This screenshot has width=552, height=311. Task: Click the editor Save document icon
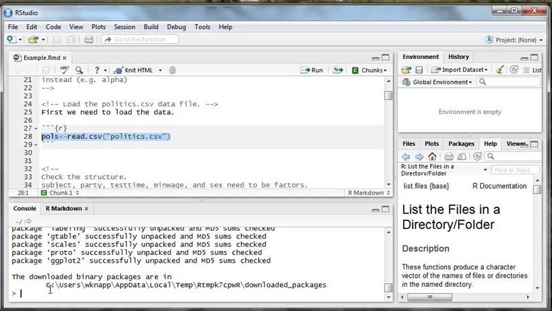46,70
